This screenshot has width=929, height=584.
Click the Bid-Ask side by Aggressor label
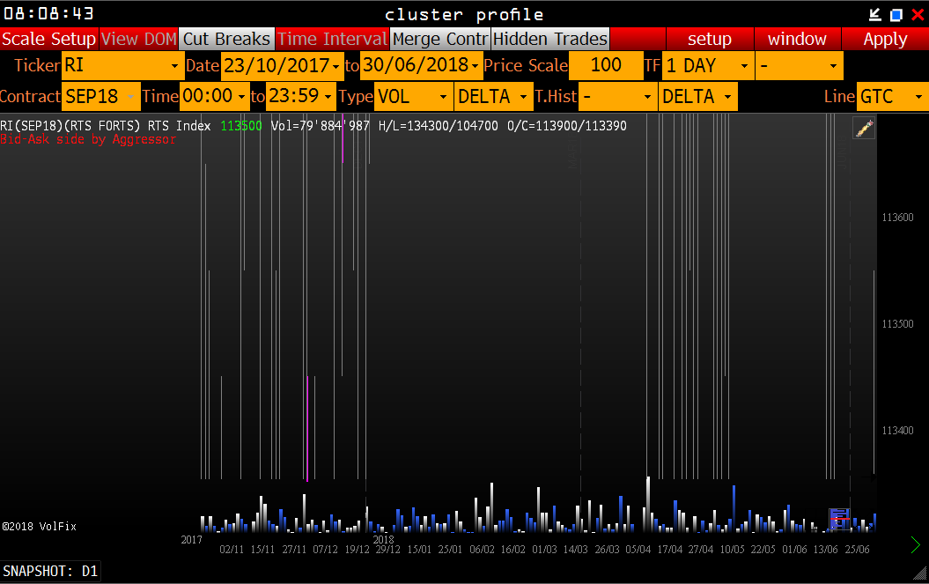click(88, 139)
